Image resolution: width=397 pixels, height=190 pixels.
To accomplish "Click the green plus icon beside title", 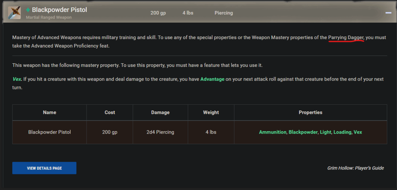I will [28, 10].
